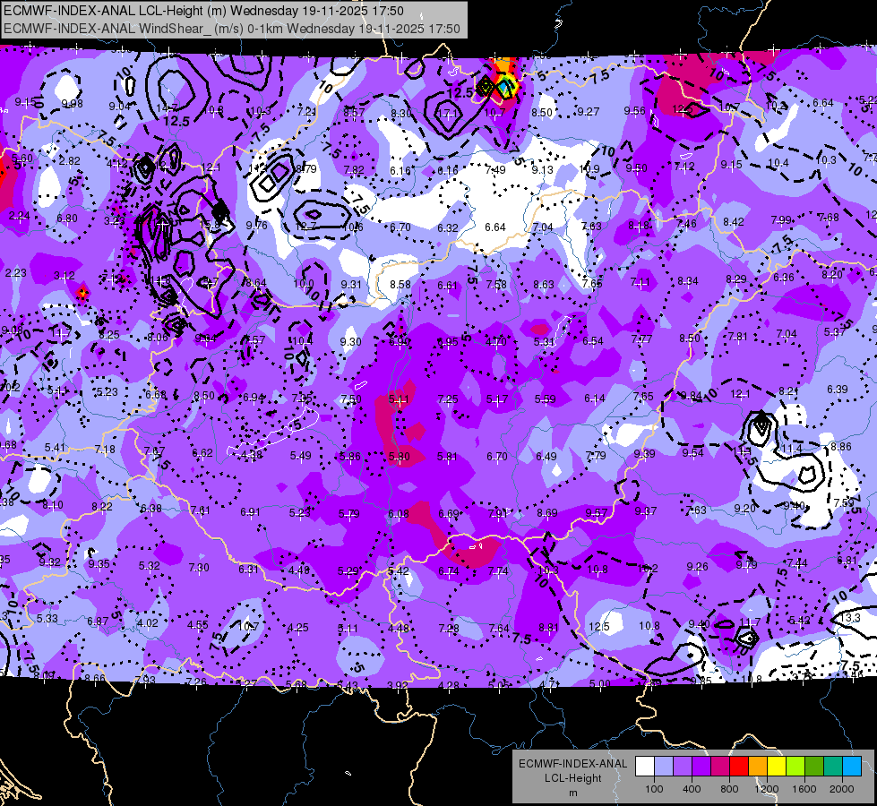Click the '100' legend tick label
Screen dimensions: 877x806
click(654, 789)
